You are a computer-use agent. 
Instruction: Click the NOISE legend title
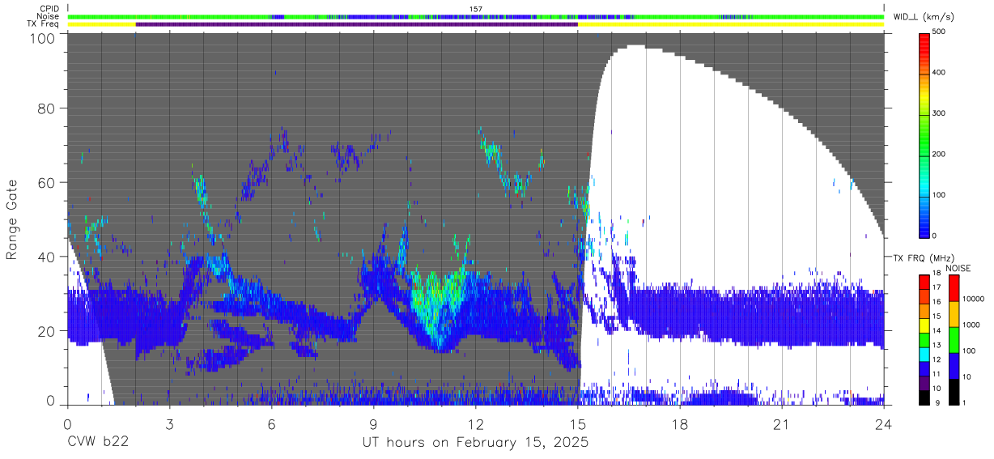[958, 269]
